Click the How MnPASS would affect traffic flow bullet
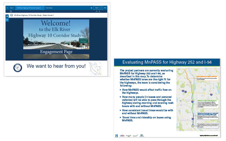Screen dimensions: 226x141 pyautogui.click(x=147, y=91)
